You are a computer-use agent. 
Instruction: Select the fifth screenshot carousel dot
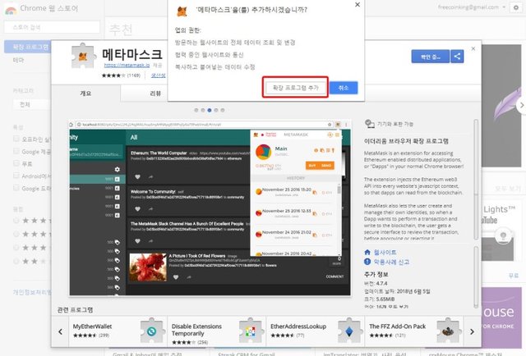click(223, 110)
